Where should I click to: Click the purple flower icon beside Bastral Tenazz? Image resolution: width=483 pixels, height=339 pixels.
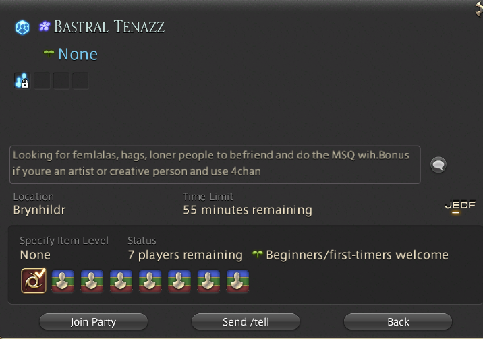point(45,26)
